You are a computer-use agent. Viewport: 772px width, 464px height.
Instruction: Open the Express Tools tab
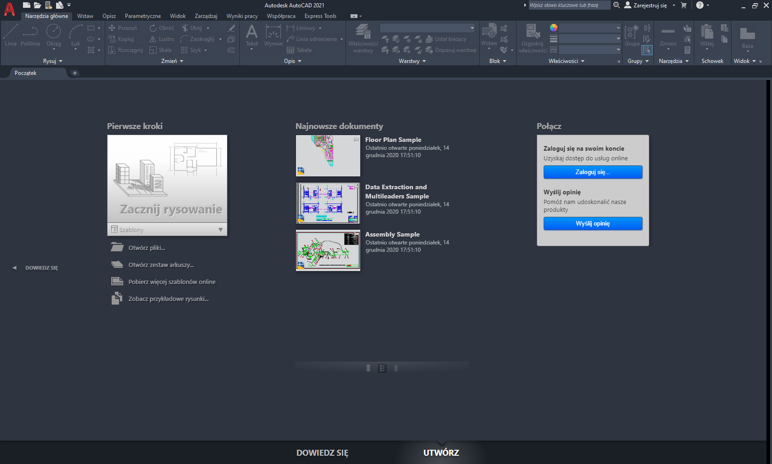coord(320,16)
